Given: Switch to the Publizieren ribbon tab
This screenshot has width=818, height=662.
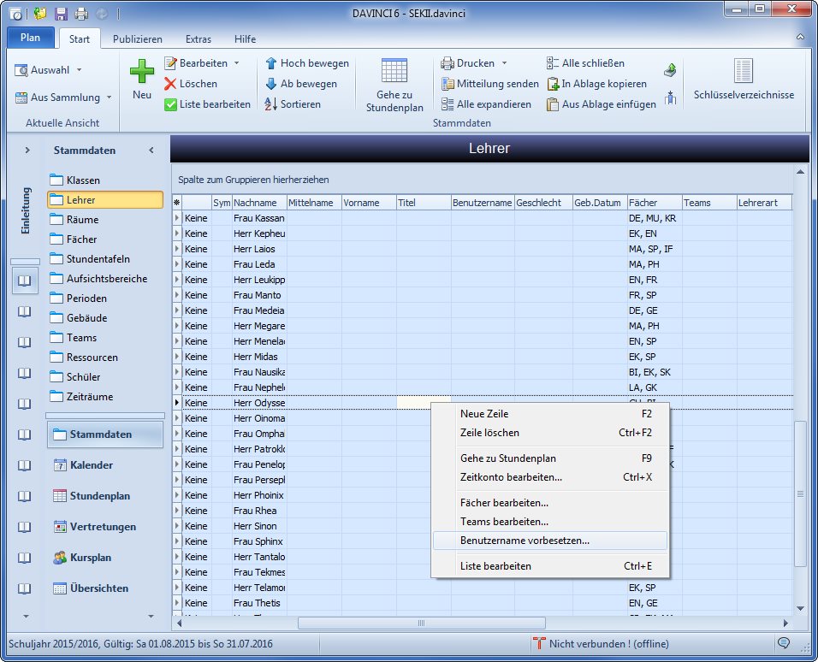Looking at the screenshot, I should pos(138,39).
